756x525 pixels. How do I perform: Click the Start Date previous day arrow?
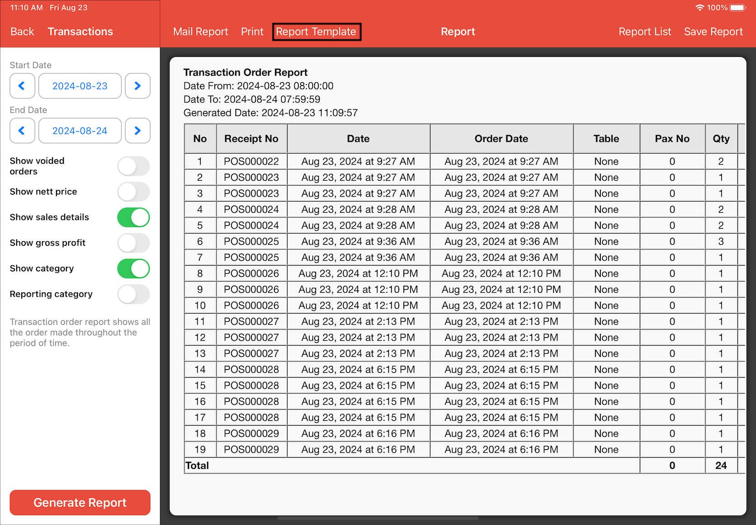tap(22, 86)
